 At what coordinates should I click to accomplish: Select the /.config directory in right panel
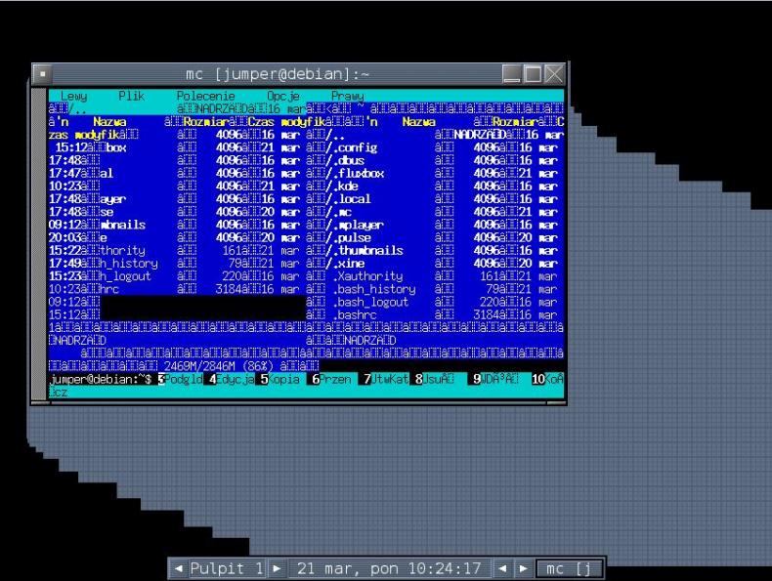click(360, 147)
